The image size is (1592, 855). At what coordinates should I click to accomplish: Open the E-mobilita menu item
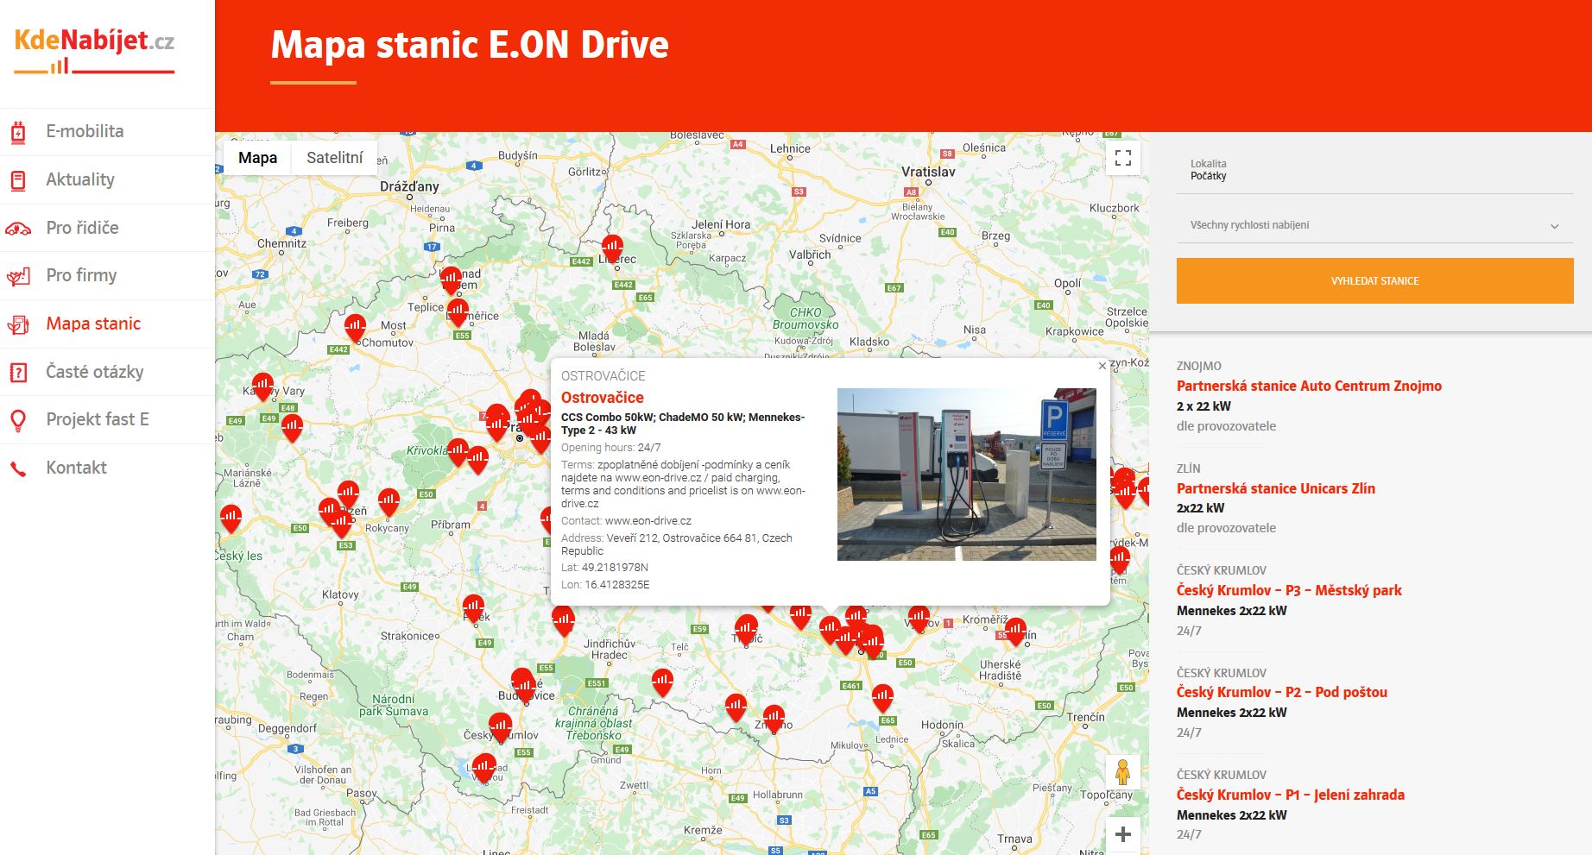(x=107, y=131)
